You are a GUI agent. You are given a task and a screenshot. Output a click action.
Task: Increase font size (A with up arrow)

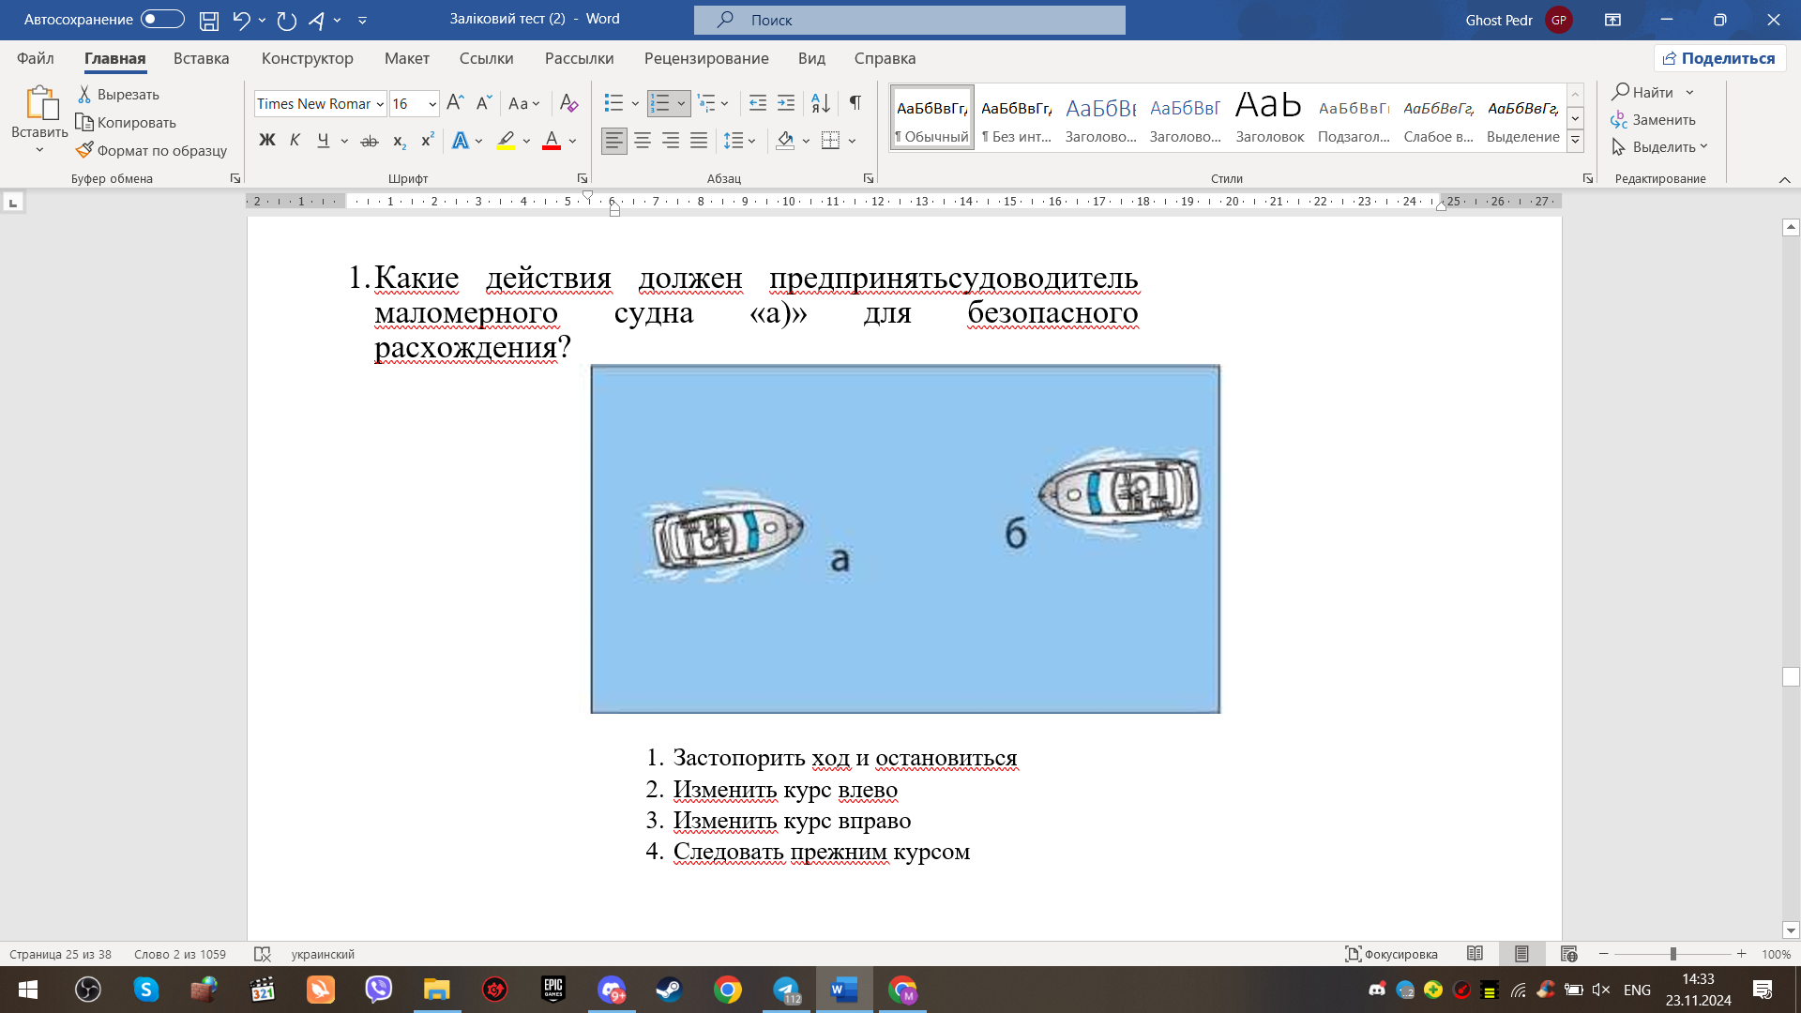(x=455, y=102)
